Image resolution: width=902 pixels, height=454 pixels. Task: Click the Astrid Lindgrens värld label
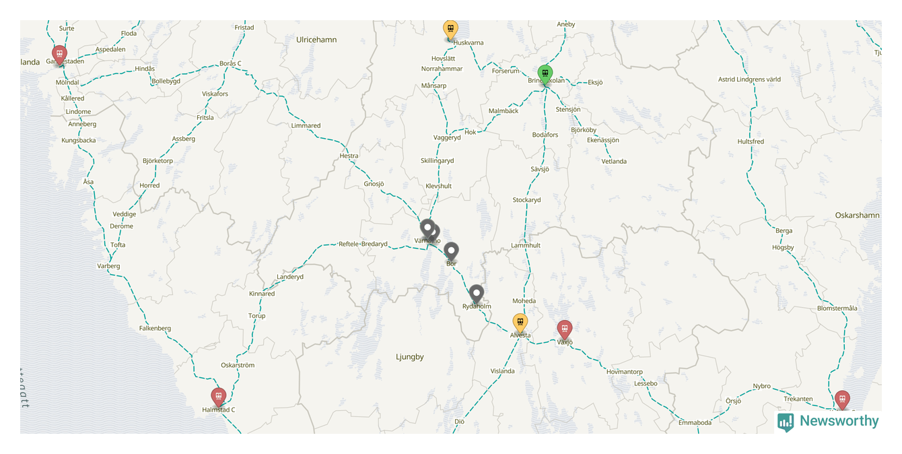tap(749, 79)
